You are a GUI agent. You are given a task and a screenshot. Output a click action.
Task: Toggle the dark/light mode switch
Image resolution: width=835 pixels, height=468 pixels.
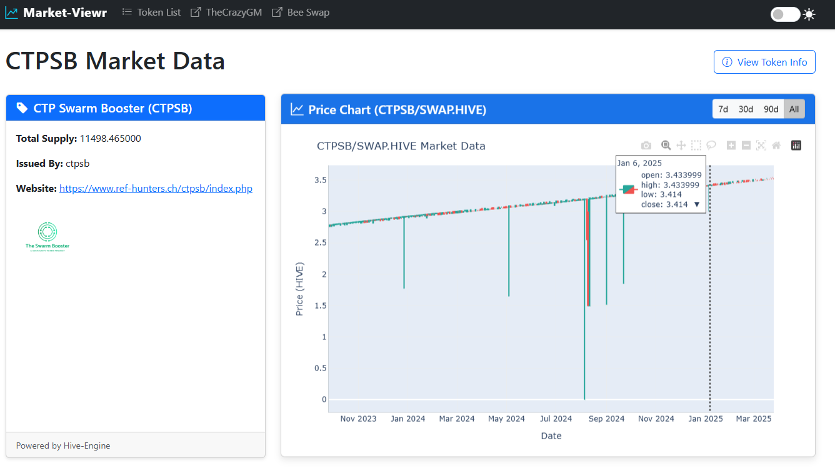point(785,14)
